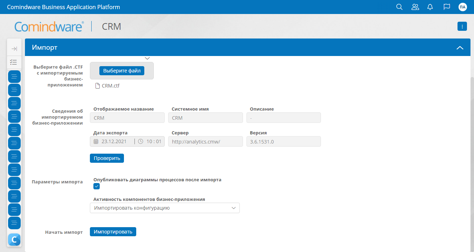This screenshot has width=474, height=252.
Task: Click the Импортировать button
Action: pyautogui.click(x=113, y=232)
